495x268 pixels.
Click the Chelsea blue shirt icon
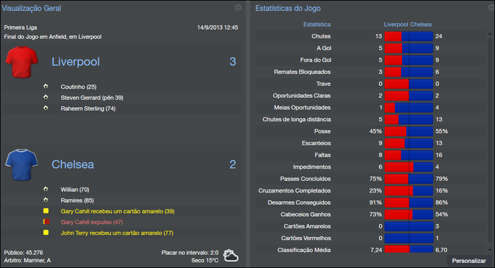[x=22, y=165]
